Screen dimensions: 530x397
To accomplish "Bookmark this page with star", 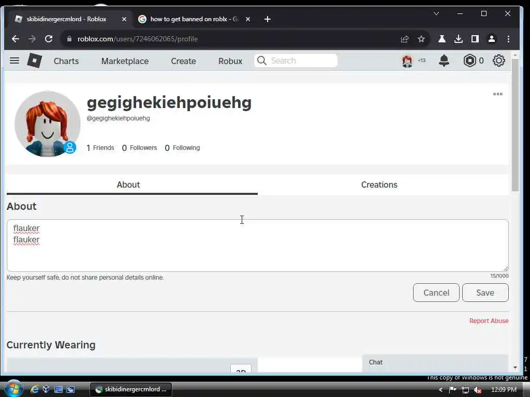I will 421,39.
